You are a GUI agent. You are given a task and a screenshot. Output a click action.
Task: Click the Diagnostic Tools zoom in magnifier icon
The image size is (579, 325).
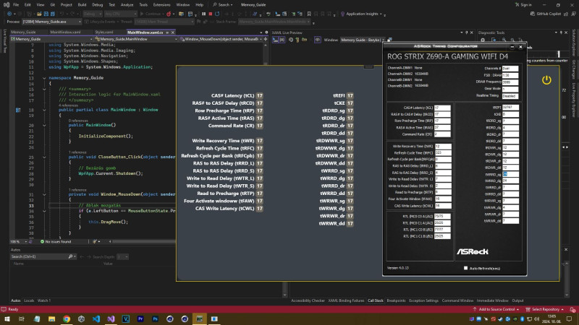[x=504, y=40]
